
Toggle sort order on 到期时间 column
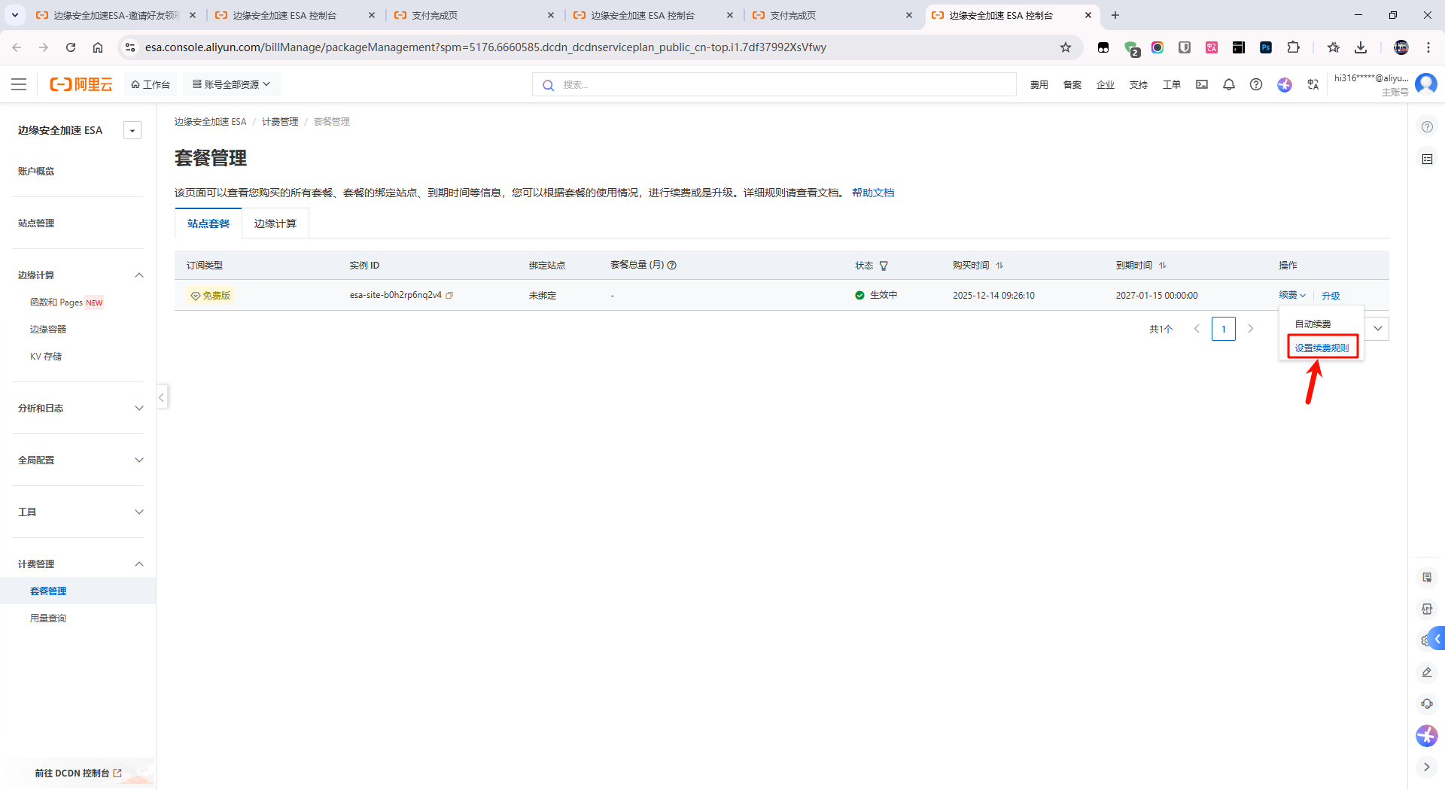pyautogui.click(x=1163, y=265)
